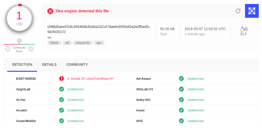Click the Arcabit engine name
The height and width of the screenshot is (132, 262).
point(22,110)
